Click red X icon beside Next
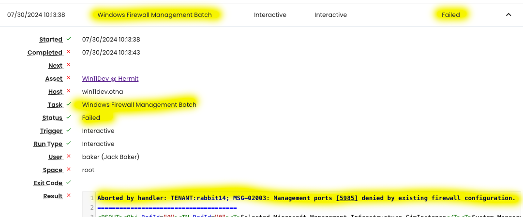The width and height of the screenshot is (523, 217). coord(69,65)
